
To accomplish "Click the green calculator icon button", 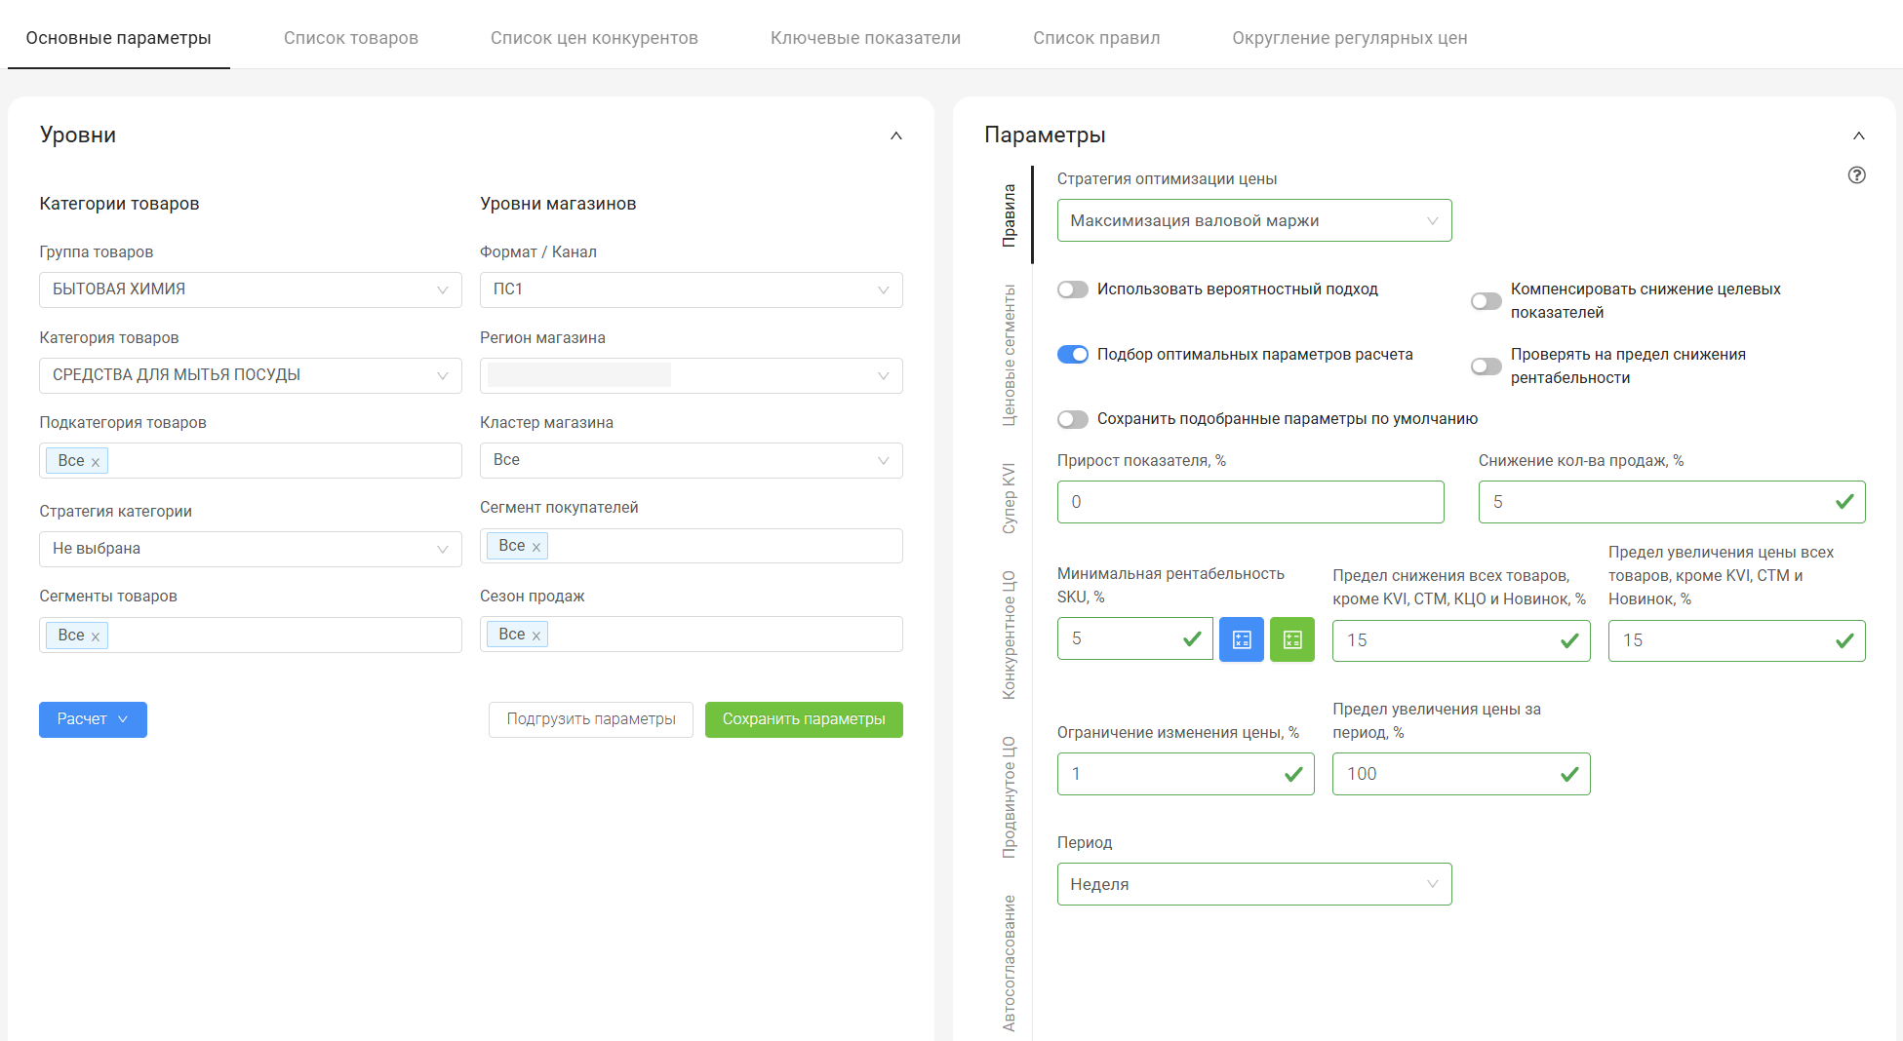I will 1291,639.
